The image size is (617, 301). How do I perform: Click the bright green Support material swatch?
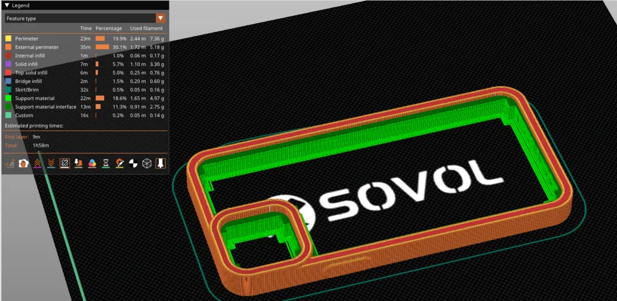pyautogui.click(x=8, y=98)
